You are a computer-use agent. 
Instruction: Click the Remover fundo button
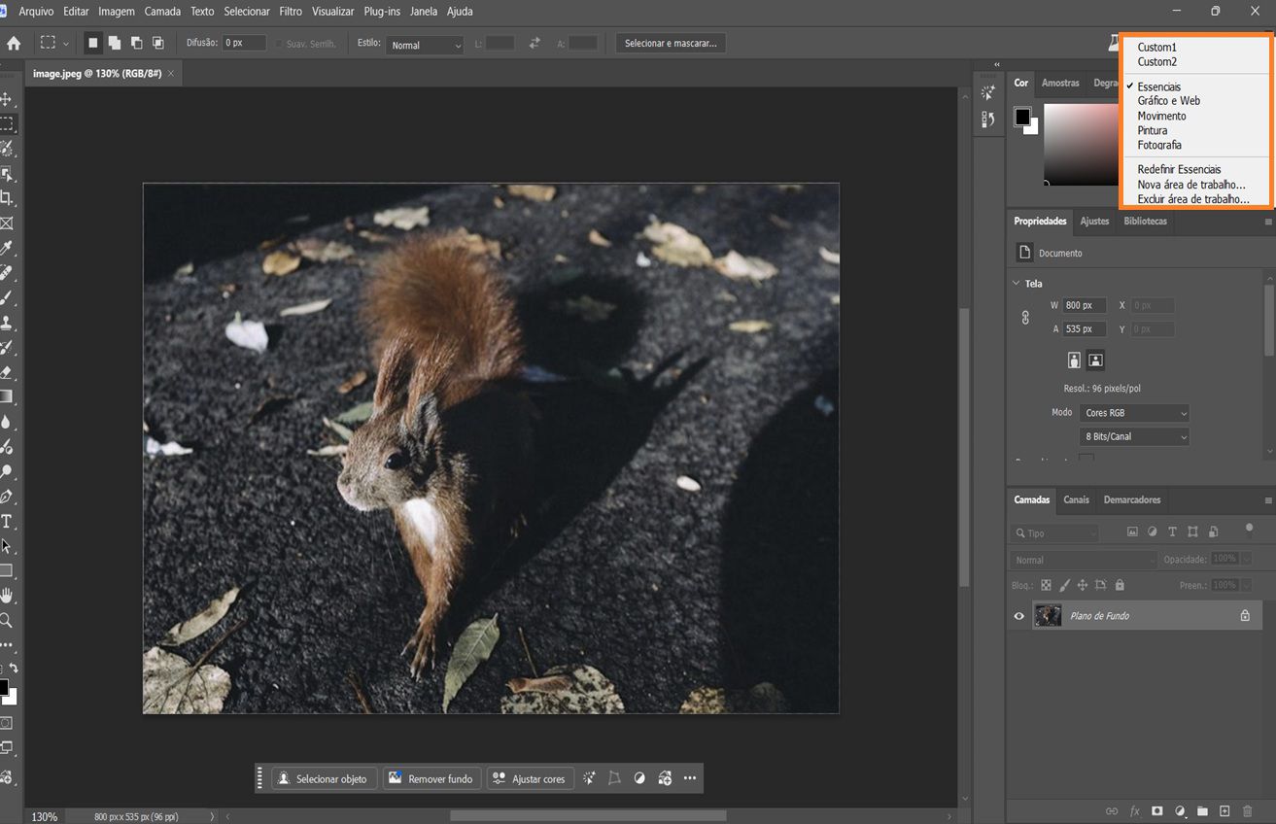pyautogui.click(x=431, y=777)
